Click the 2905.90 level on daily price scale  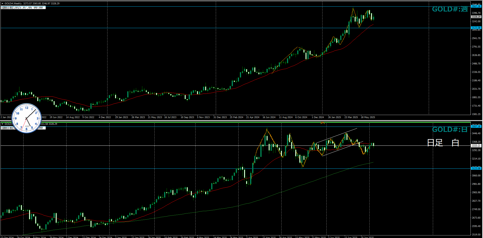pos(476,192)
